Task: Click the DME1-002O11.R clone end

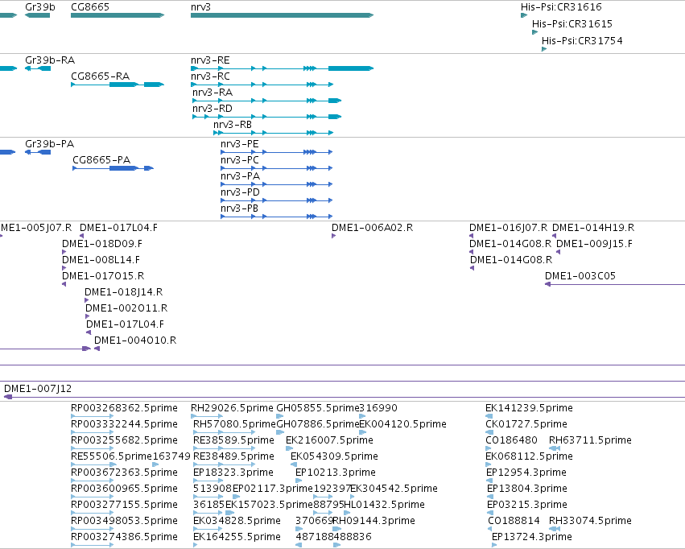Action: pyautogui.click(x=126, y=309)
